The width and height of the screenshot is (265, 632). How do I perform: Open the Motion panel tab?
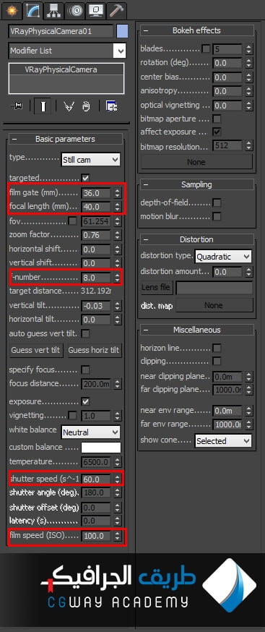click(x=74, y=11)
